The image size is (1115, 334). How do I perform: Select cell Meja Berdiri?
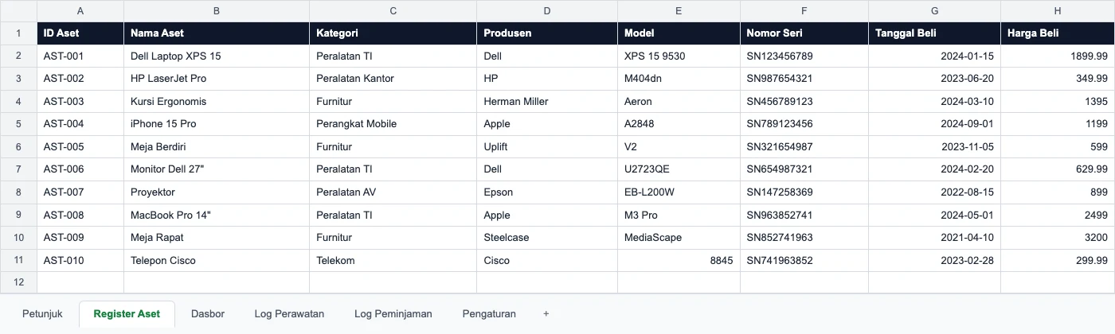tap(217, 147)
